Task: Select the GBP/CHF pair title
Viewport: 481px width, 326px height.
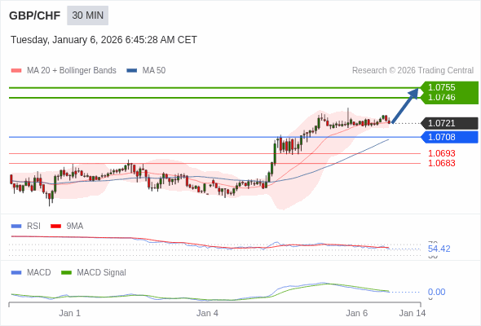Action: click(x=35, y=15)
